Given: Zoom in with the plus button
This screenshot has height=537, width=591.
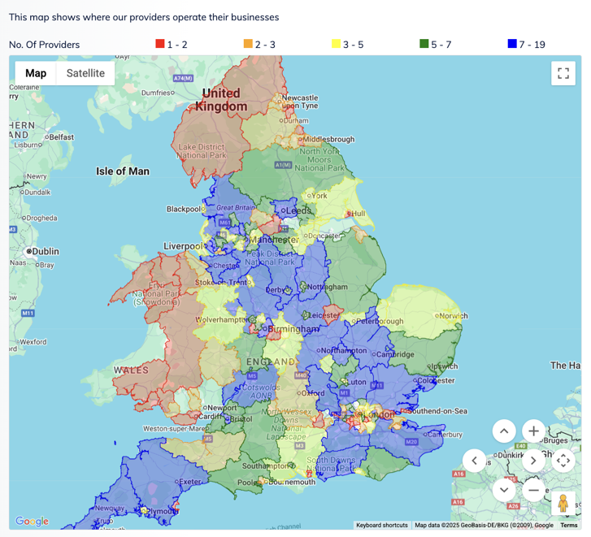Looking at the screenshot, I should tap(533, 431).
